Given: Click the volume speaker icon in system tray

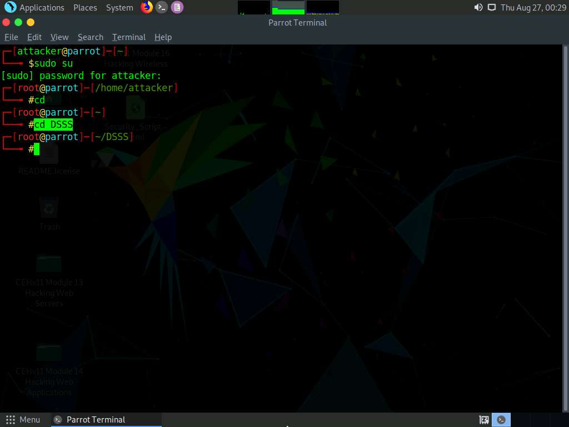Looking at the screenshot, I should pos(478,7).
